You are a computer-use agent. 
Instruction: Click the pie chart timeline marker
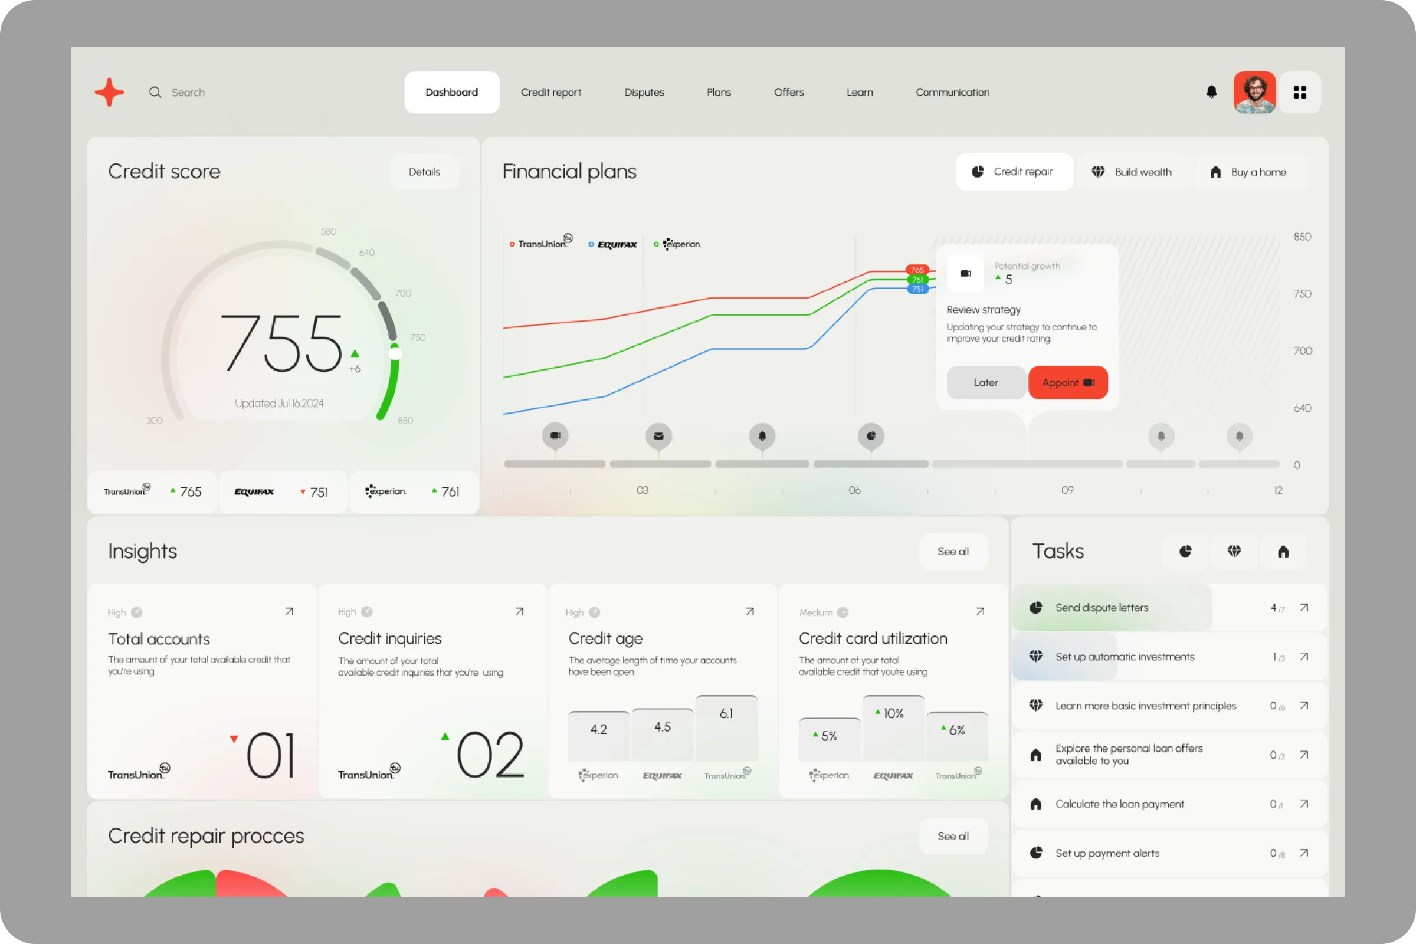coord(871,435)
